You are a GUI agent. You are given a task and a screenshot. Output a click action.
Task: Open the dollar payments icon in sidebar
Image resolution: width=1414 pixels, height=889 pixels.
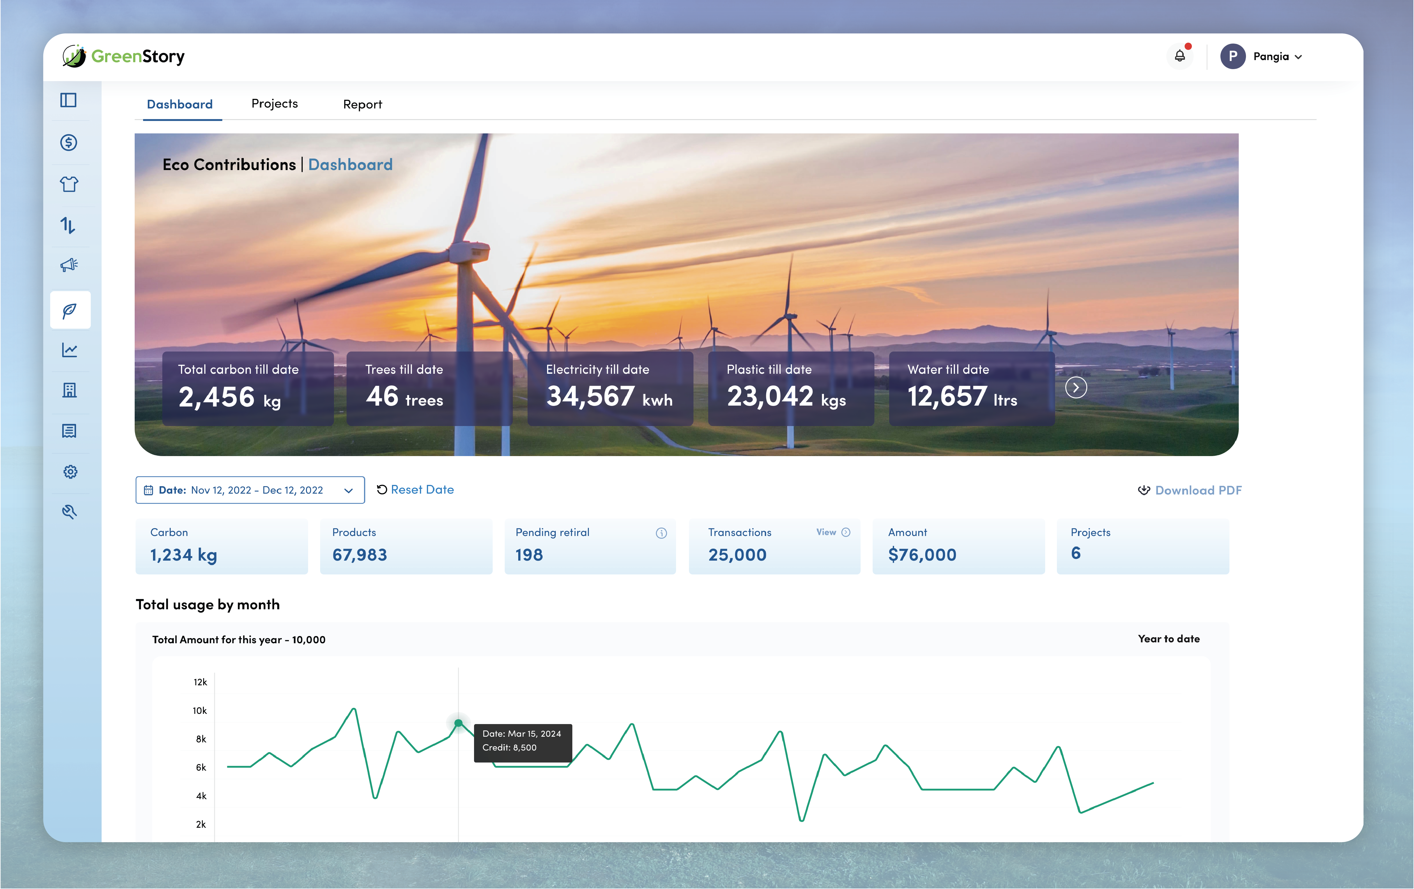(70, 142)
